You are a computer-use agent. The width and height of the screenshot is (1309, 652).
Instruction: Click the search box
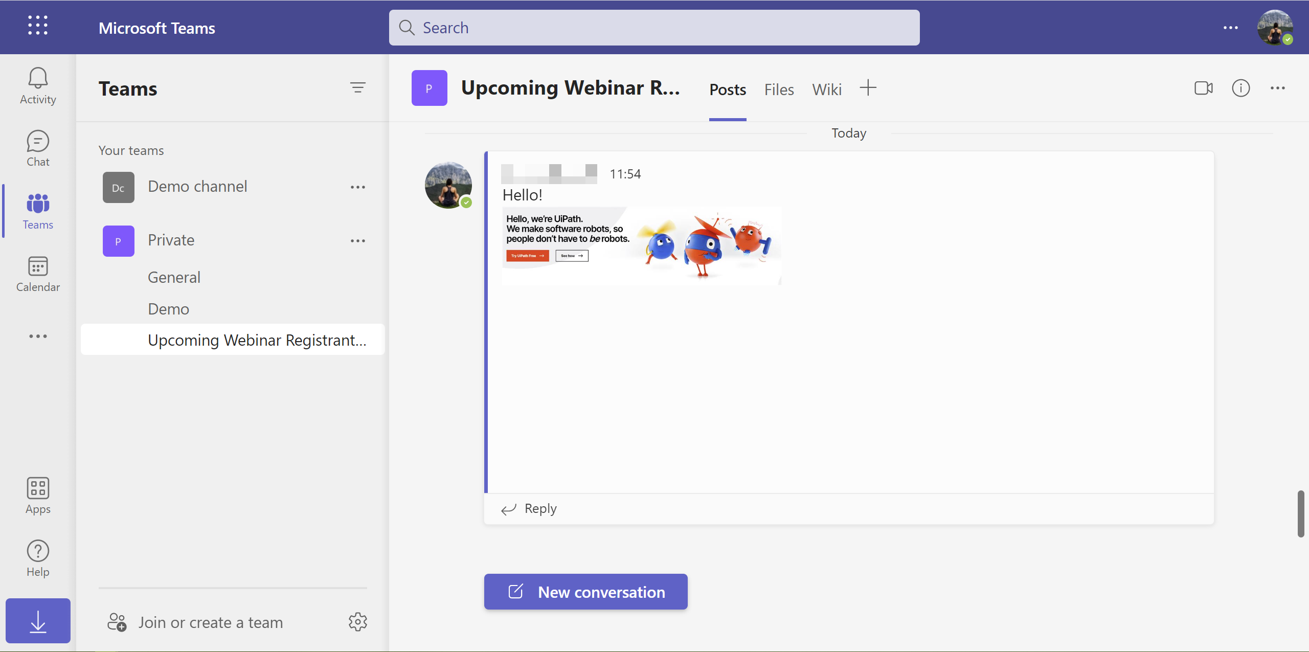click(654, 28)
